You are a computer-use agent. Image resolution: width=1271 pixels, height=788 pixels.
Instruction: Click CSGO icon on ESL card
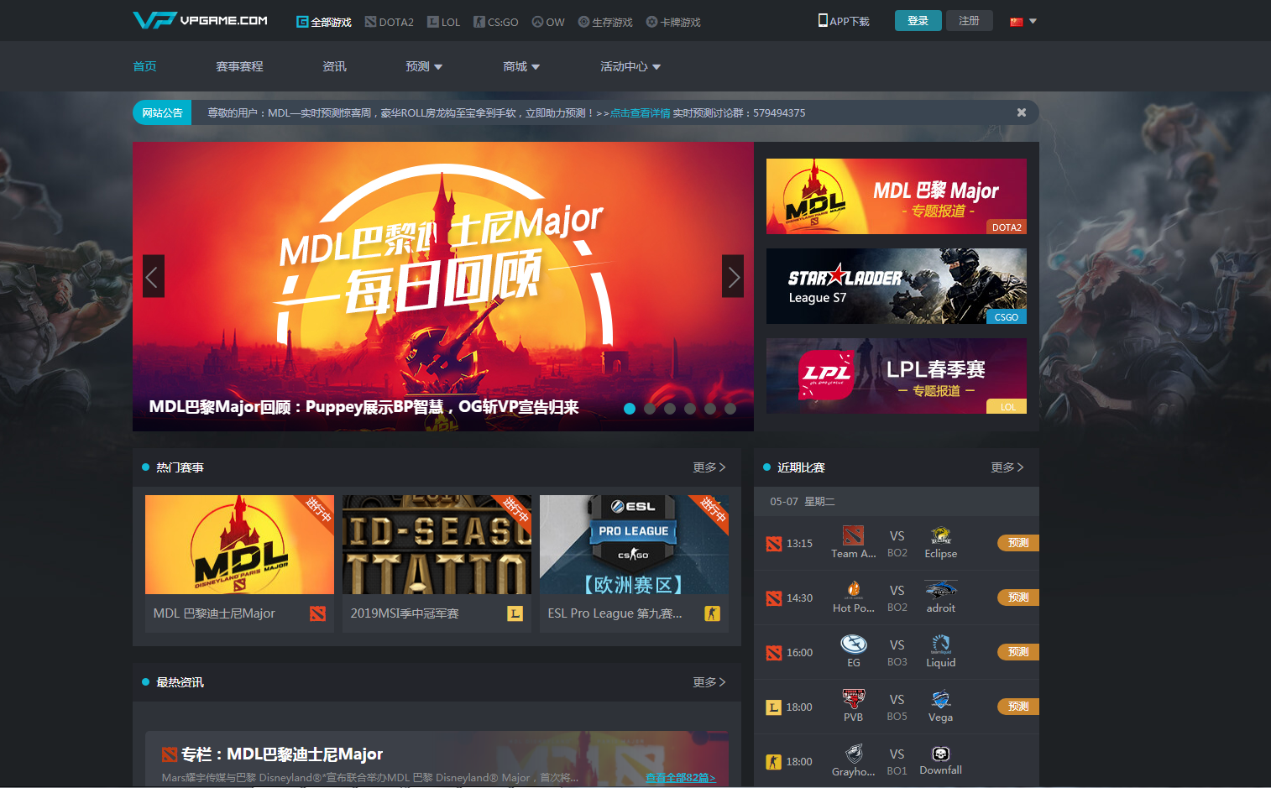click(x=712, y=613)
